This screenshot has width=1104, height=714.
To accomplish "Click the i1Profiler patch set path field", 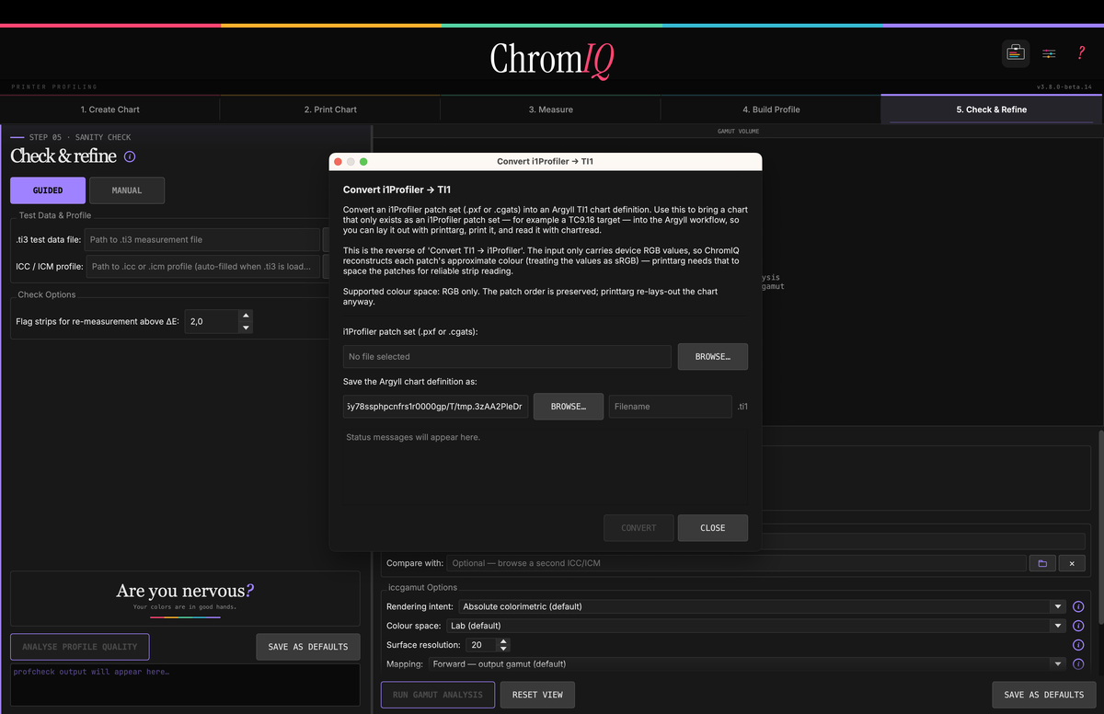I will 507,356.
